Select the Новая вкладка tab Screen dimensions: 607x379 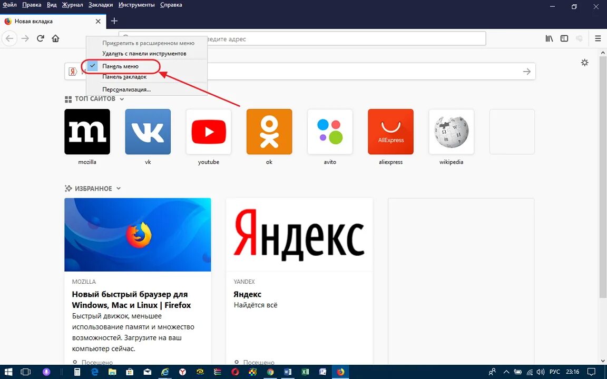click(x=53, y=21)
